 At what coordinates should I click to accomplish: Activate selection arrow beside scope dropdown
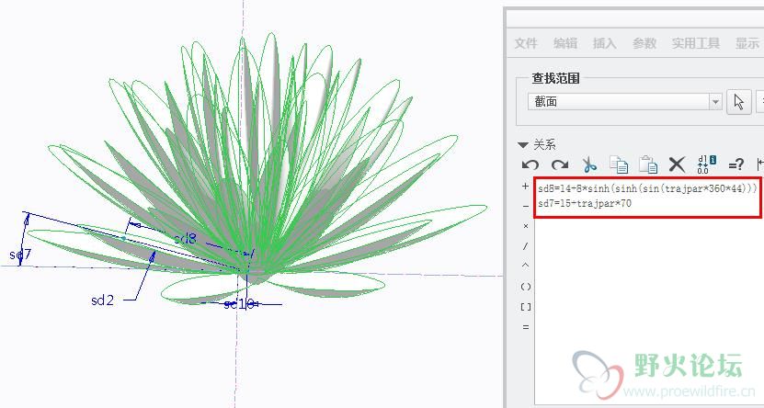(x=738, y=102)
